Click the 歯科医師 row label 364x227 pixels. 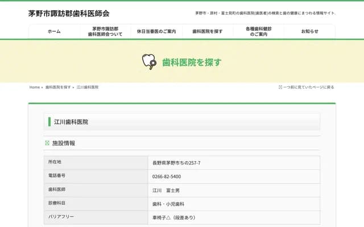point(57,189)
